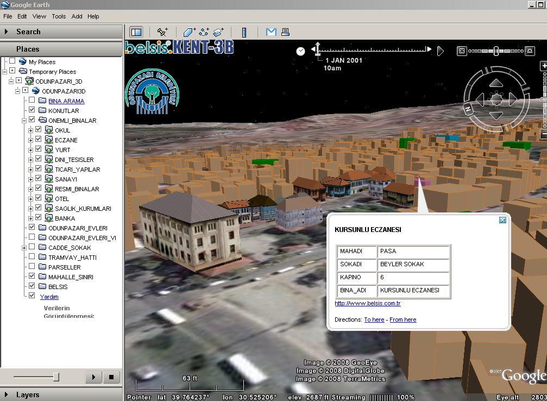Zoom out with the minus button

pyautogui.click(x=544, y=134)
